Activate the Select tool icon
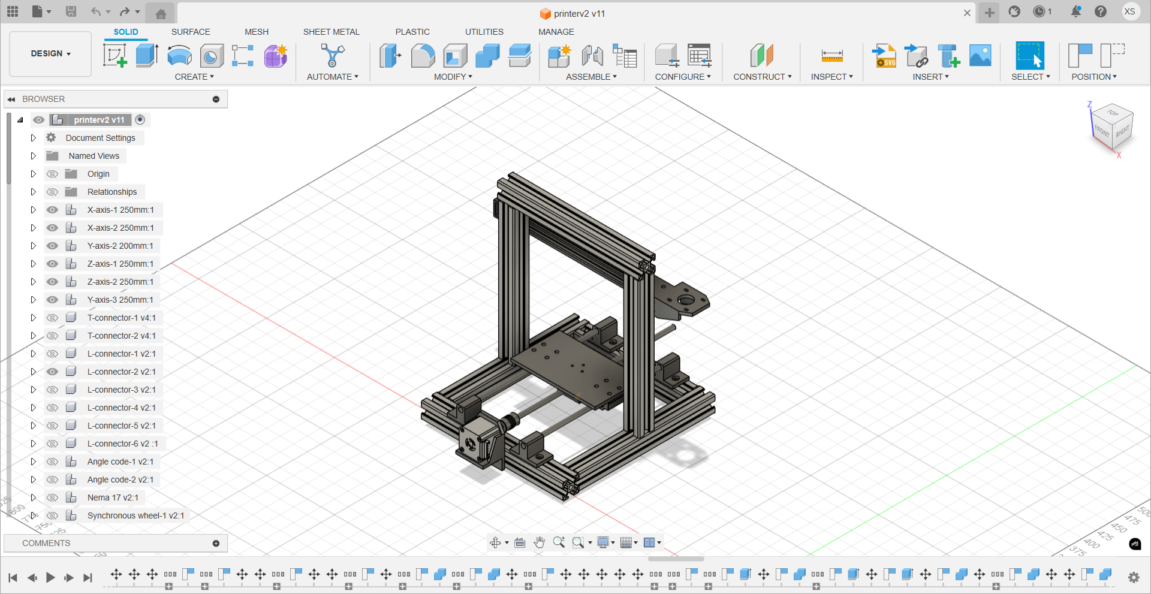The height and width of the screenshot is (594, 1151). pyautogui.click(x=1030, y=56)
